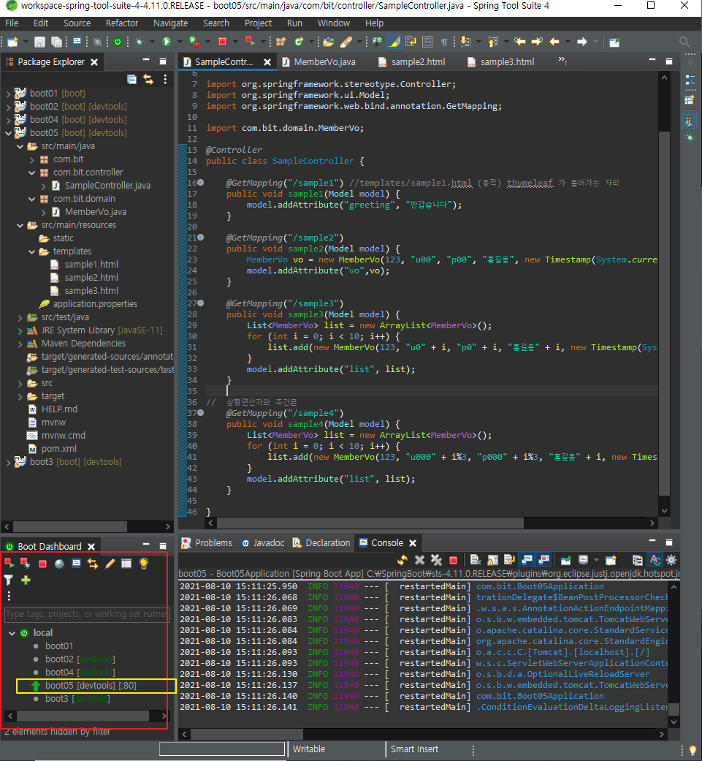Click Open Config pencil icon in Boot Dashboard
The width and height of the screenshot is (702, 761).
tap(110, 564)
